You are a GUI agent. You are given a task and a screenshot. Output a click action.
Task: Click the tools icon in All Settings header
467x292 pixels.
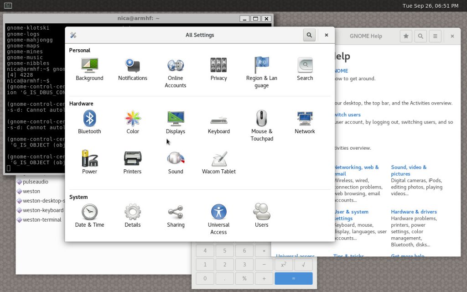73,35
